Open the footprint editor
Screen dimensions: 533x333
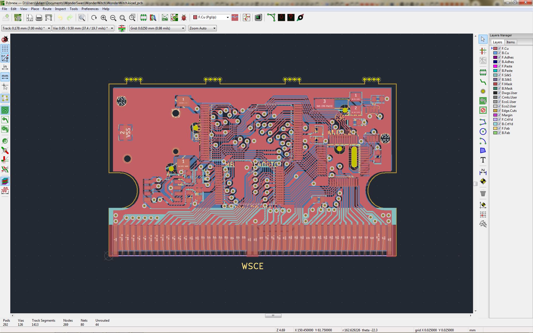pyautogui.click(x=143, y=18)
